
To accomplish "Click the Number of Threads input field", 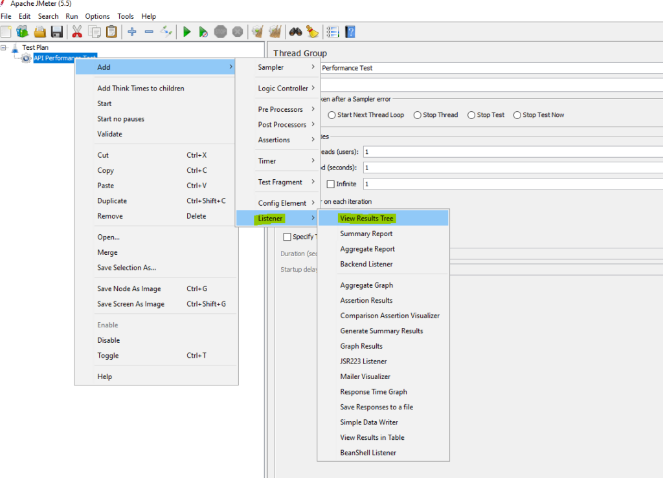I will (511, 151).
